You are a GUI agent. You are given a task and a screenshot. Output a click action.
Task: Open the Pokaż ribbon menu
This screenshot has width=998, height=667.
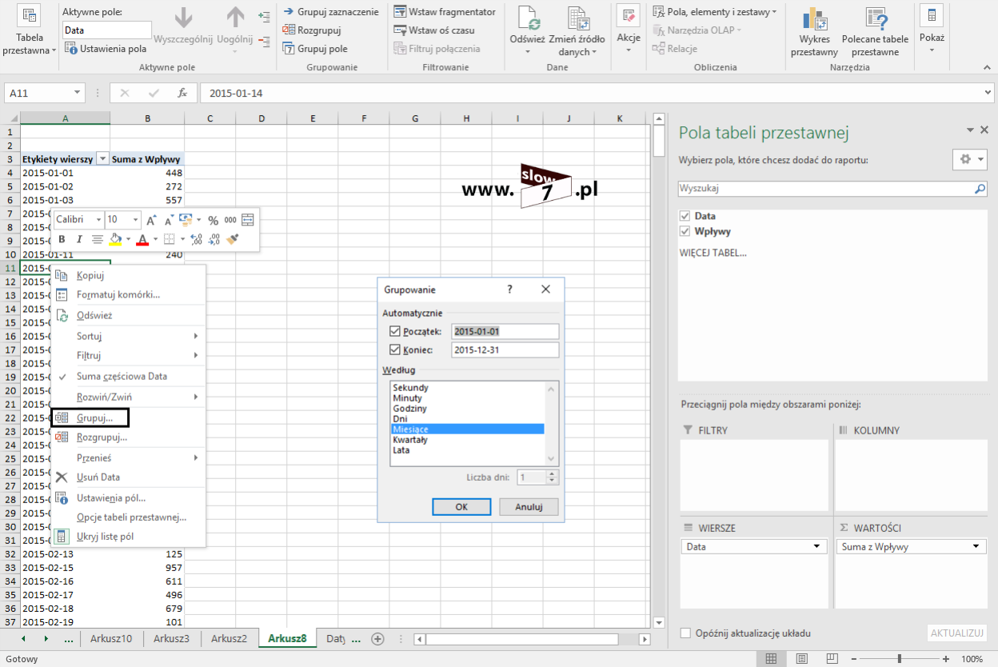tap(932, 31)
